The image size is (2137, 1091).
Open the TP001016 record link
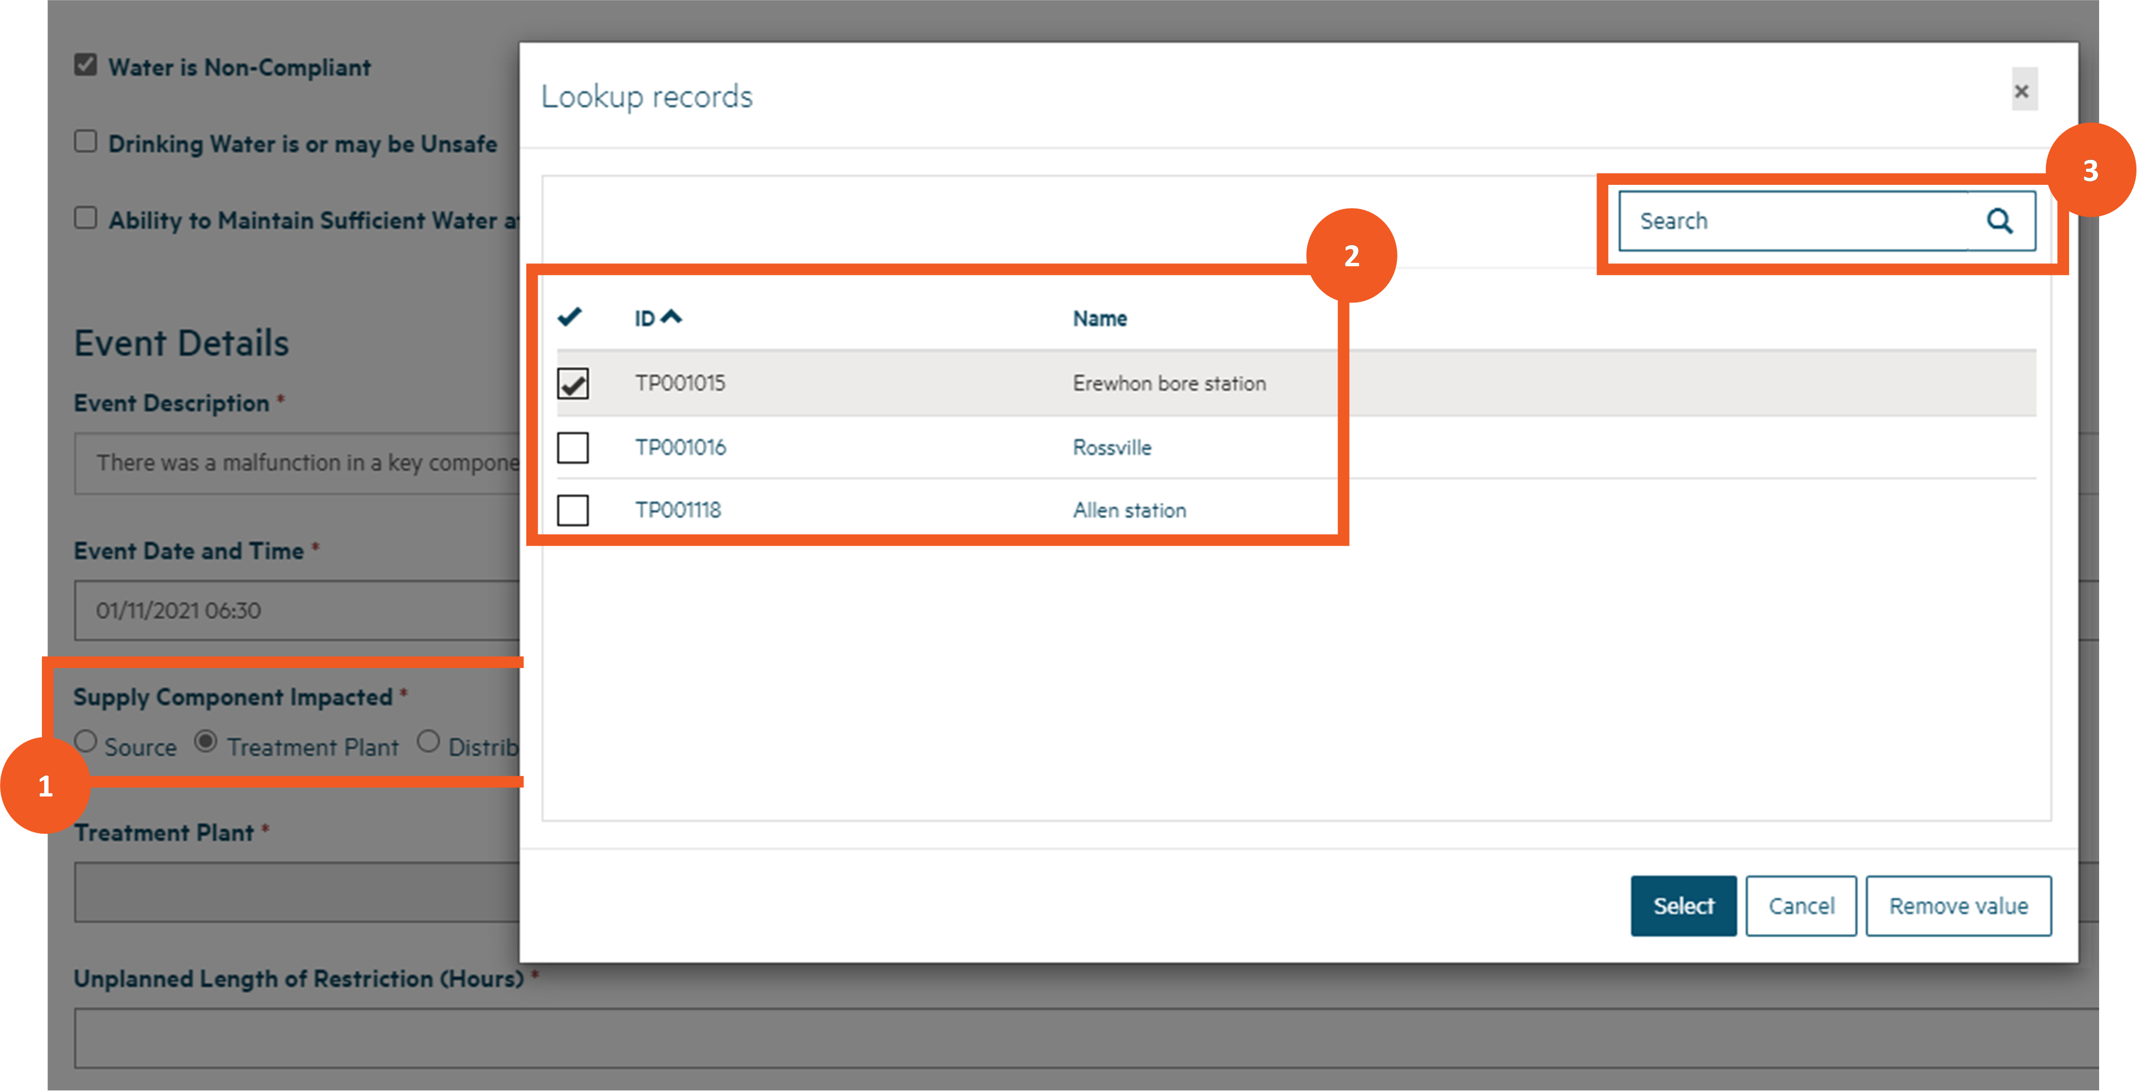(680, 447)
